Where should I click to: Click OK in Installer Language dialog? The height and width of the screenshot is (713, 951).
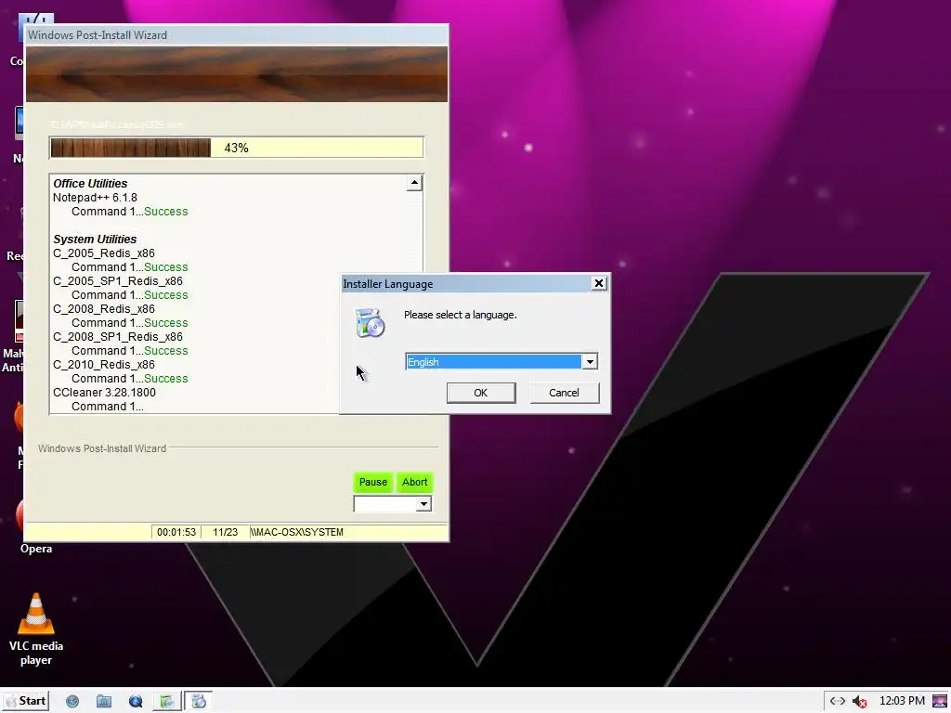point(481,393)
